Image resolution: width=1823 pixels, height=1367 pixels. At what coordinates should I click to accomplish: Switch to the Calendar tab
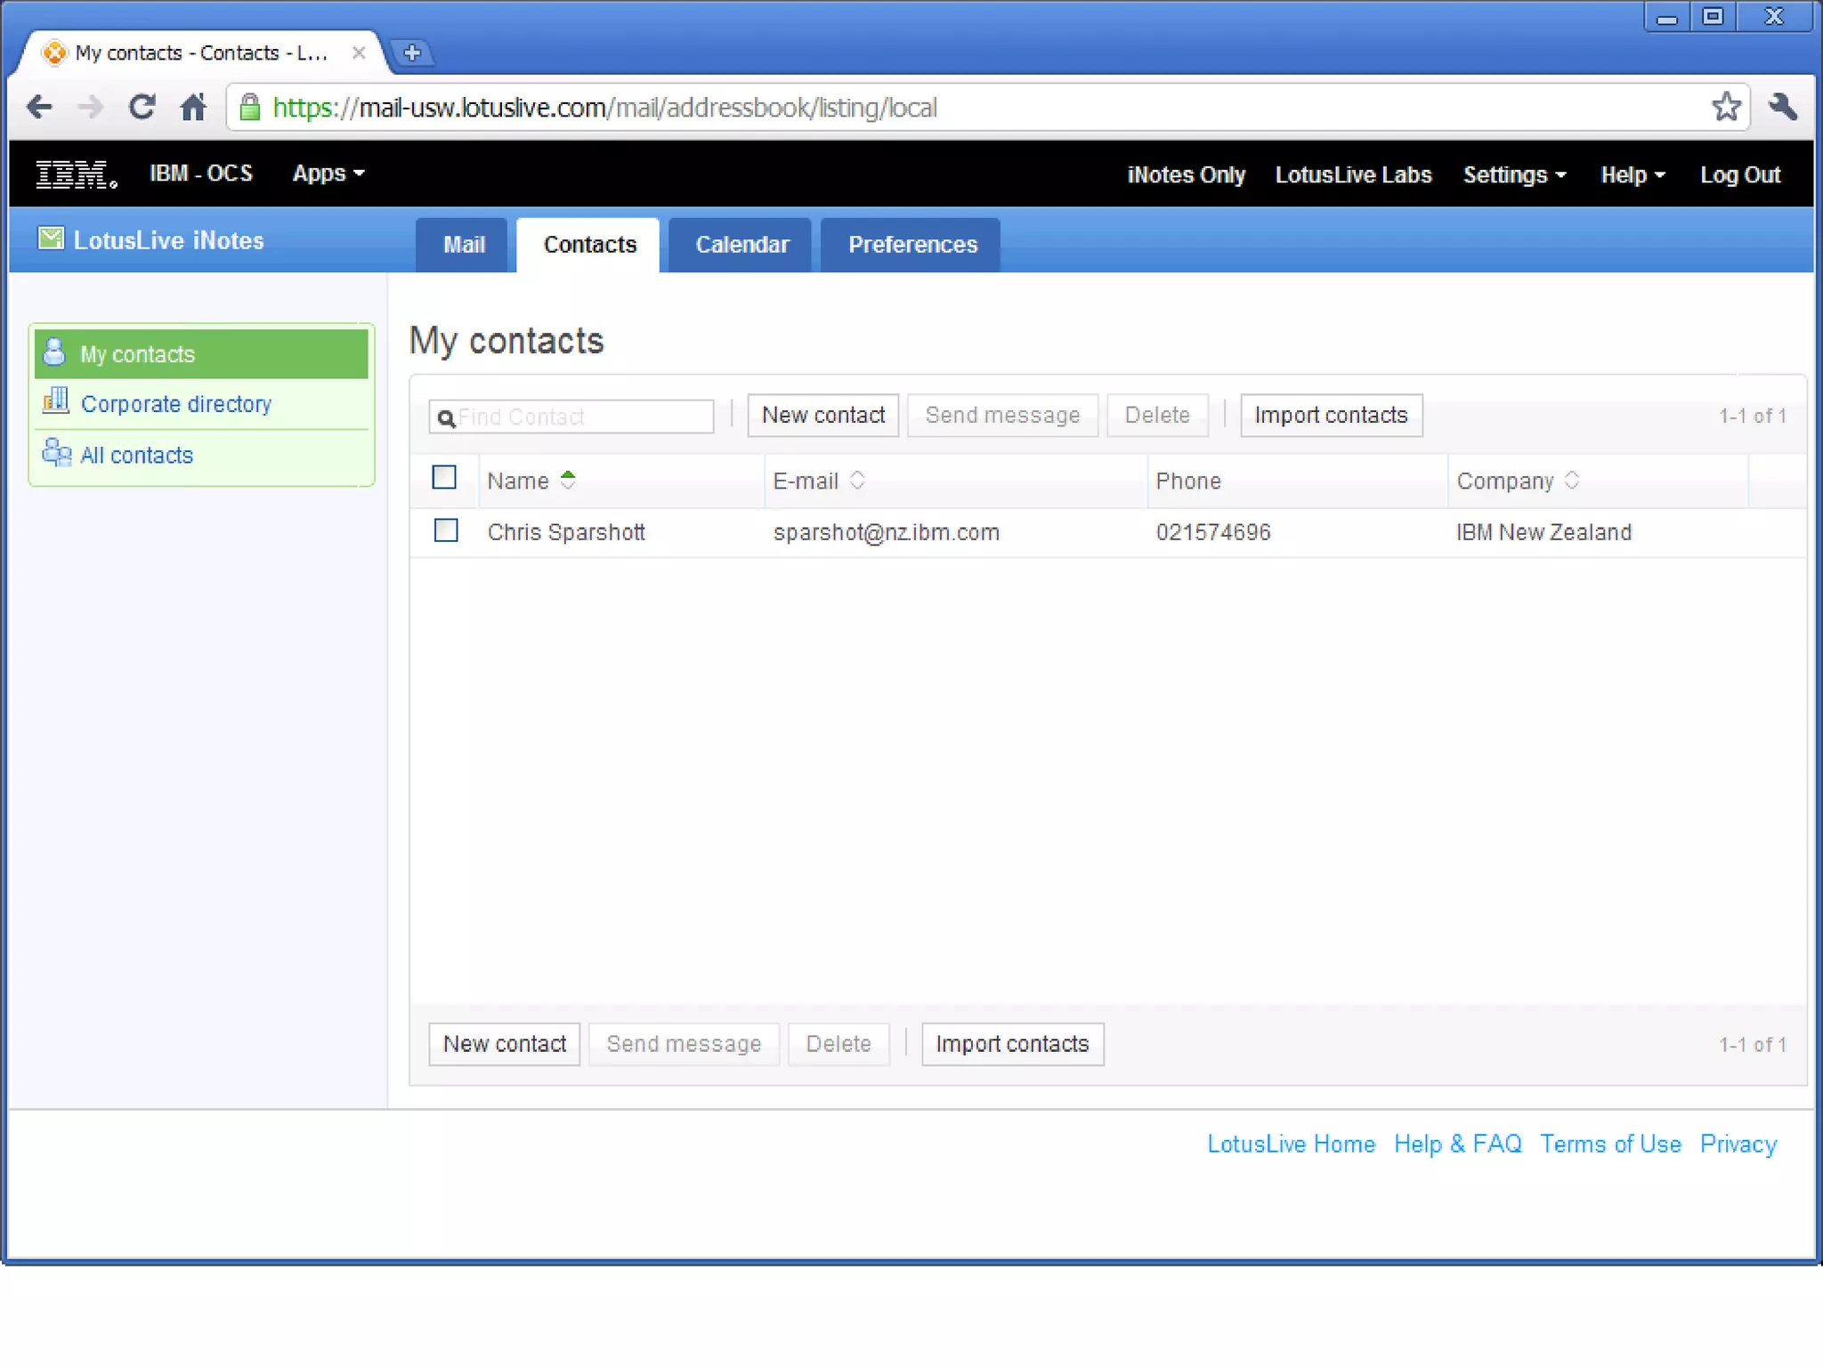(741, 245)
